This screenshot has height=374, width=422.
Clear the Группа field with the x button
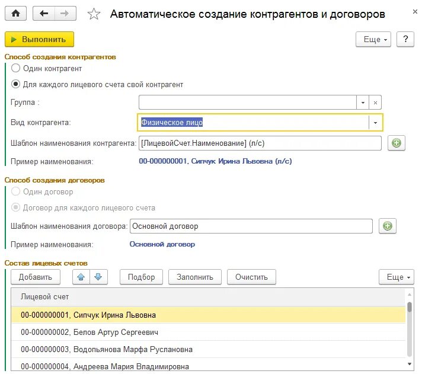(x=376, y=102)
